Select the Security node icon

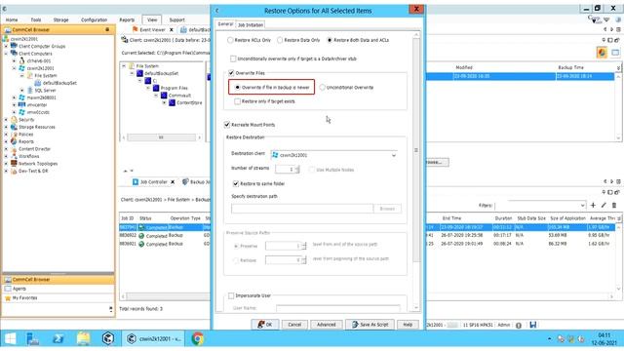(x=14, y=120)
